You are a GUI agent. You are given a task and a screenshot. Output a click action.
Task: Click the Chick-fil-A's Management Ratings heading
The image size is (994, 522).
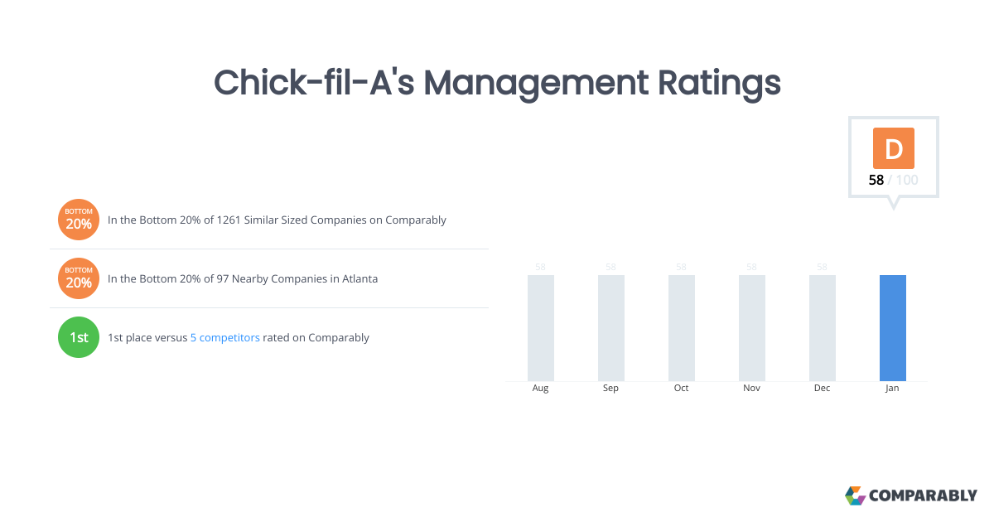(497, 84)
